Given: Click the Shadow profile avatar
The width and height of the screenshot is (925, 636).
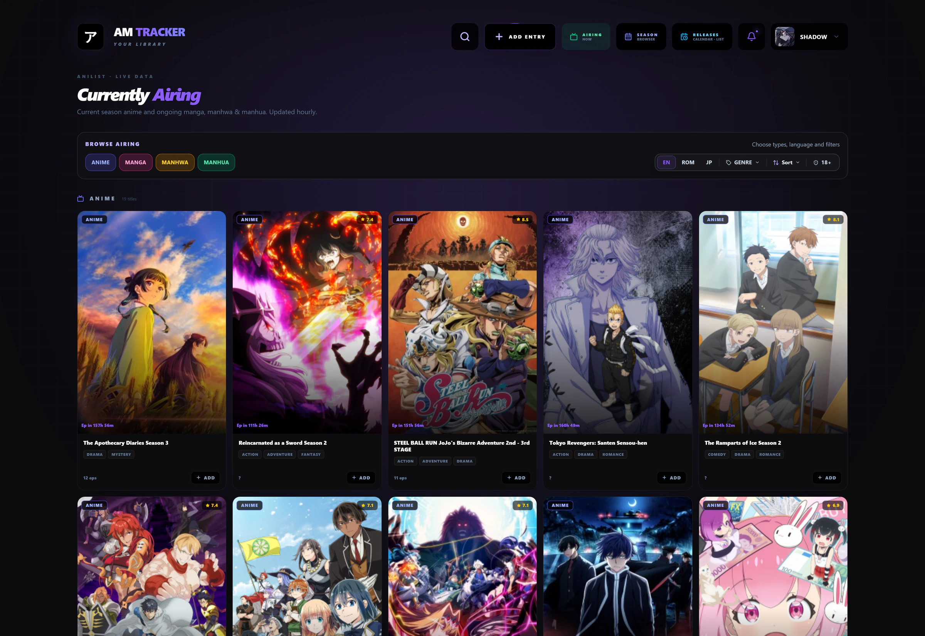Looking at the screenshot, I should point(784,37).
